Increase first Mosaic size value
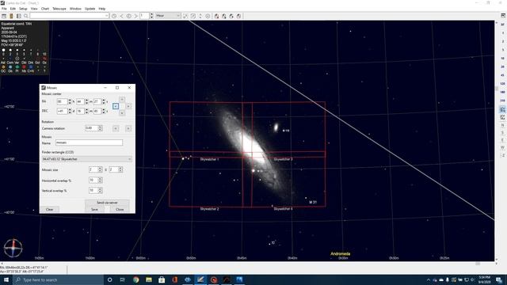Image resolution: width=507 pixels, height=285 pixels. 100,168
